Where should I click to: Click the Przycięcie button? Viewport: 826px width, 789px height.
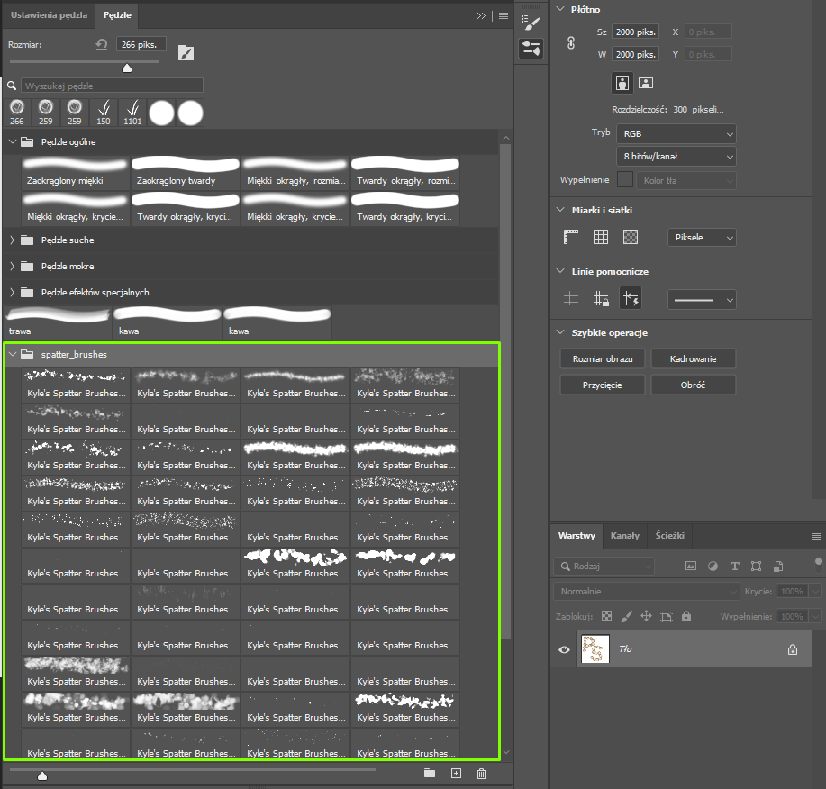click(x=603, y=385)
